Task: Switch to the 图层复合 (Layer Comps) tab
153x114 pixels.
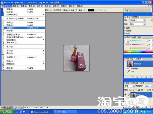Action: tap(136, 17)
